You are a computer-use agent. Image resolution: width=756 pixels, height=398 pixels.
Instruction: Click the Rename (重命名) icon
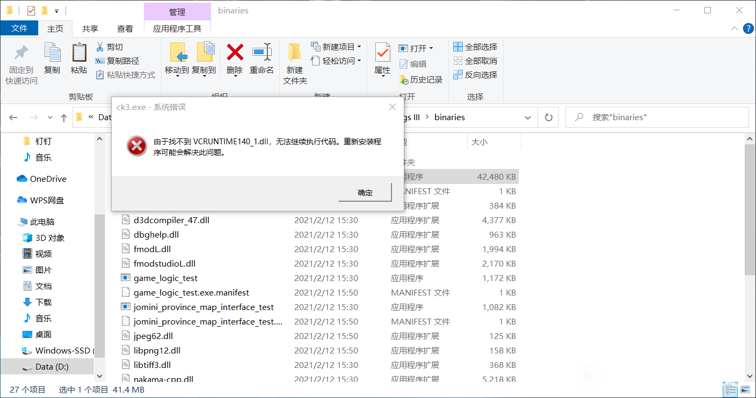click(x=262, y=52)
